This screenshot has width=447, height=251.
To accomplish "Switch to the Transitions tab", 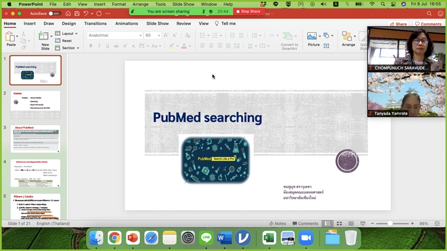I will pos(95,23).
